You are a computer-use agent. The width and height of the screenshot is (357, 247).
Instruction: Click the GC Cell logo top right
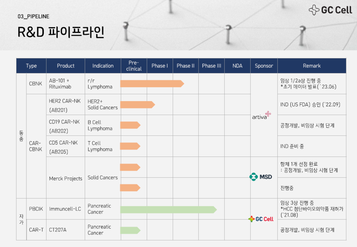click(331, 10)
